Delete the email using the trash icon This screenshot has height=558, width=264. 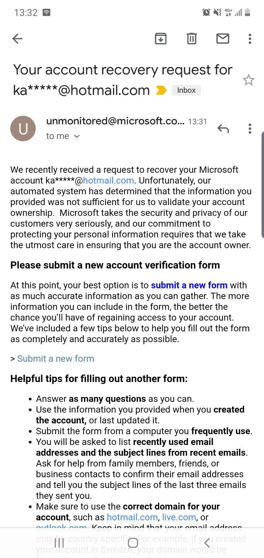pos(191,39)
